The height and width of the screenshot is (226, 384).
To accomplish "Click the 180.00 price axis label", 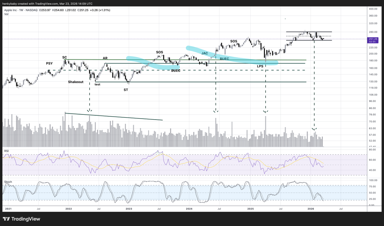I will [x=373, y=61].
